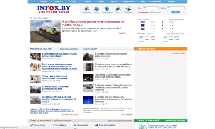Image resolution: width=215 pixels, height=129 pixels.
Task: Click the INFOX.BY site logo
Action: (x=54, y=9)
